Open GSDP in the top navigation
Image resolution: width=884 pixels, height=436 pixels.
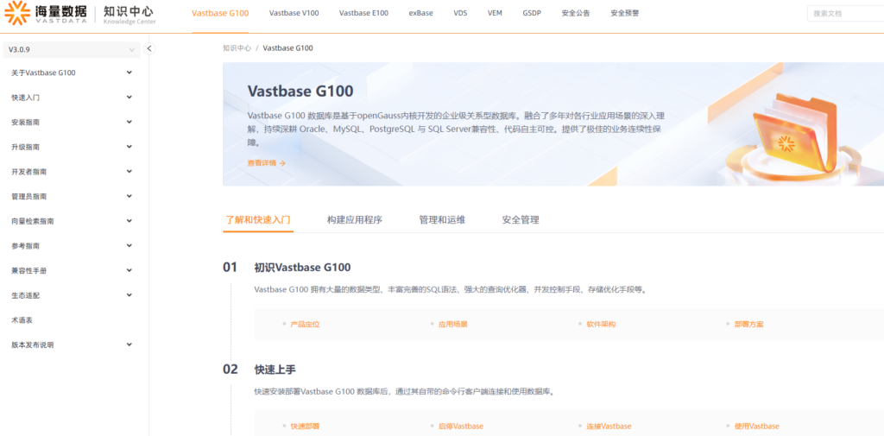pyautogui.click(x=532, y=13)
